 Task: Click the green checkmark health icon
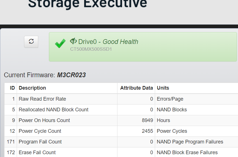point(60,43)
